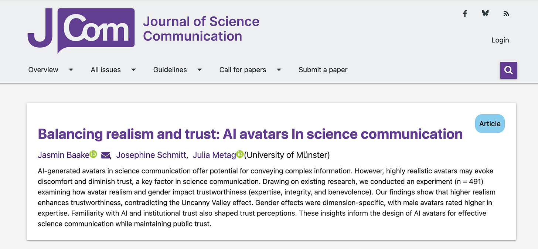The height and width of the screenshot is (249, 538).
Task: Open the Journal of Science Communication title link
Action: (201, 28)
